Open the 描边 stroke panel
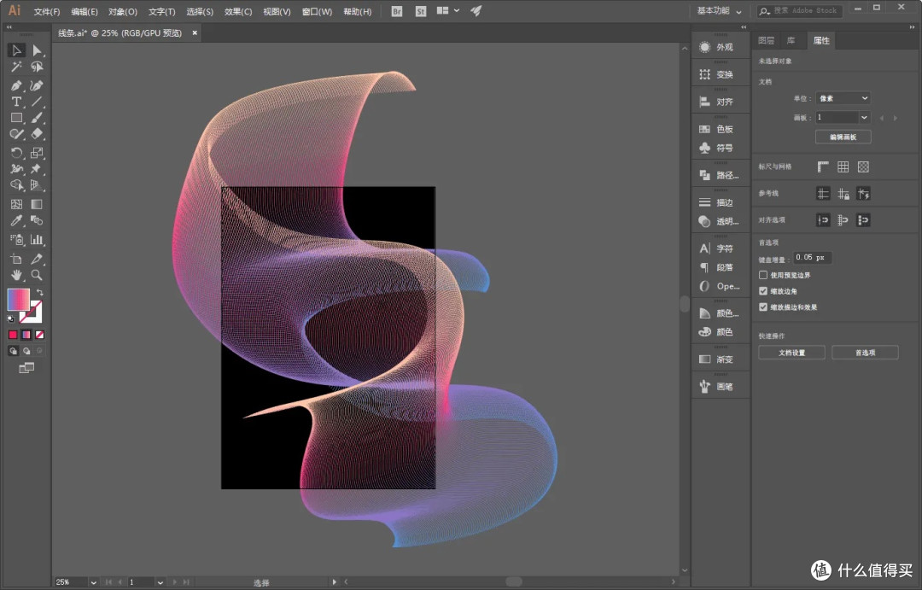The width and height of the screenshot is (922, 590). tap(717, 202)
